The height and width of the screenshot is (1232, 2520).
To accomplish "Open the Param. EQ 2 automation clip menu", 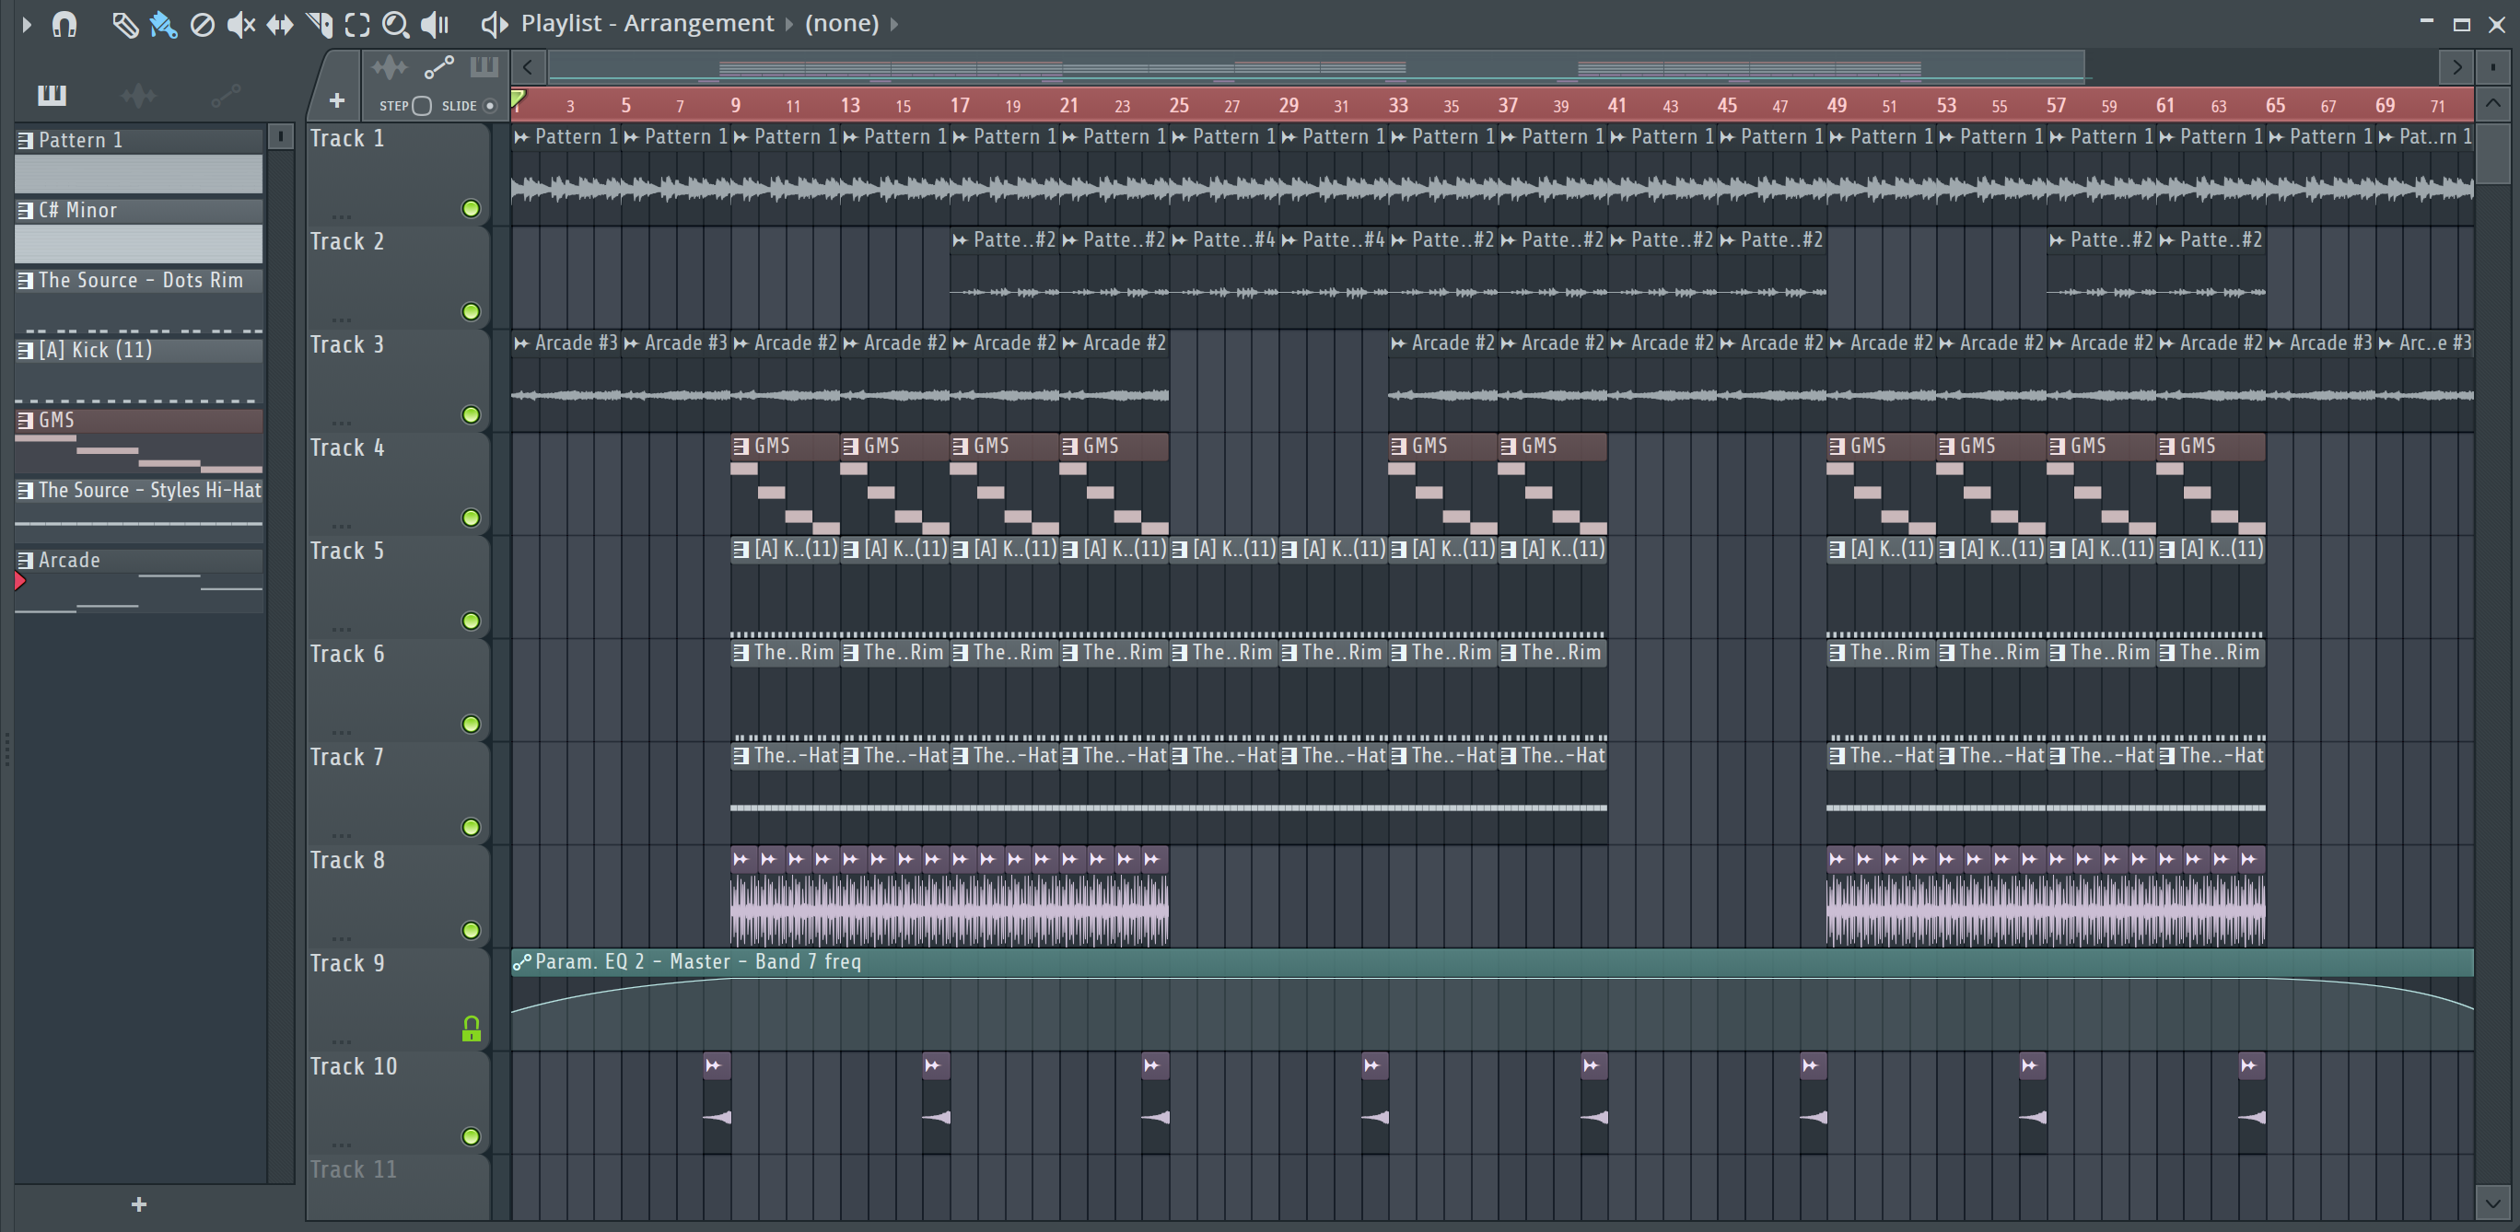I will [x=522, y=962].
